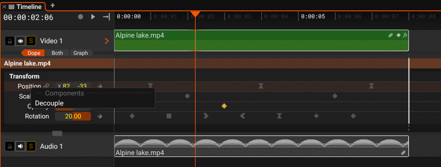This screenshot has height=167, width=441.
Task: Edit the Position Y value -33
Action: (82, 86)
